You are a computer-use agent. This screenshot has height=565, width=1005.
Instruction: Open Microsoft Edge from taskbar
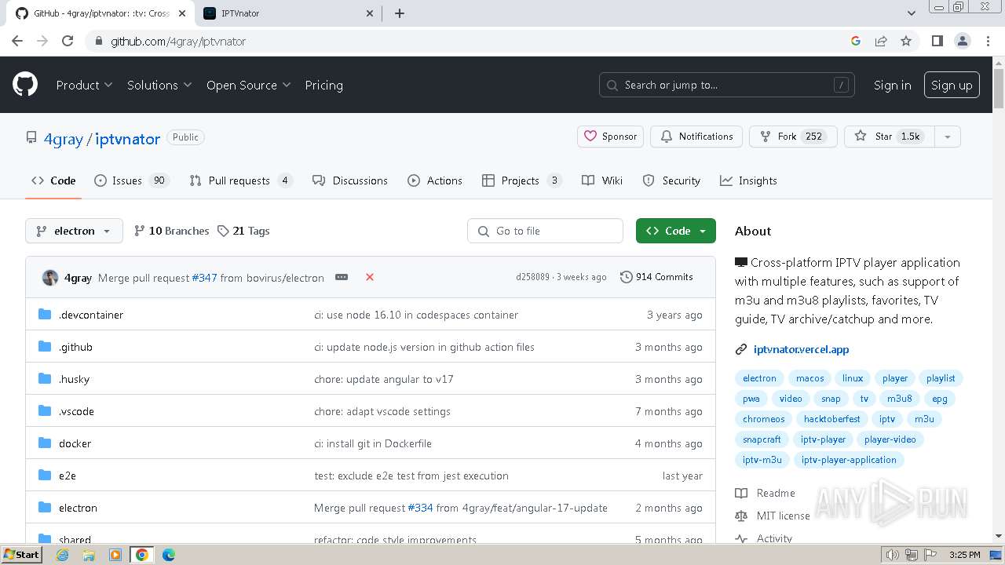pos(169,555)
